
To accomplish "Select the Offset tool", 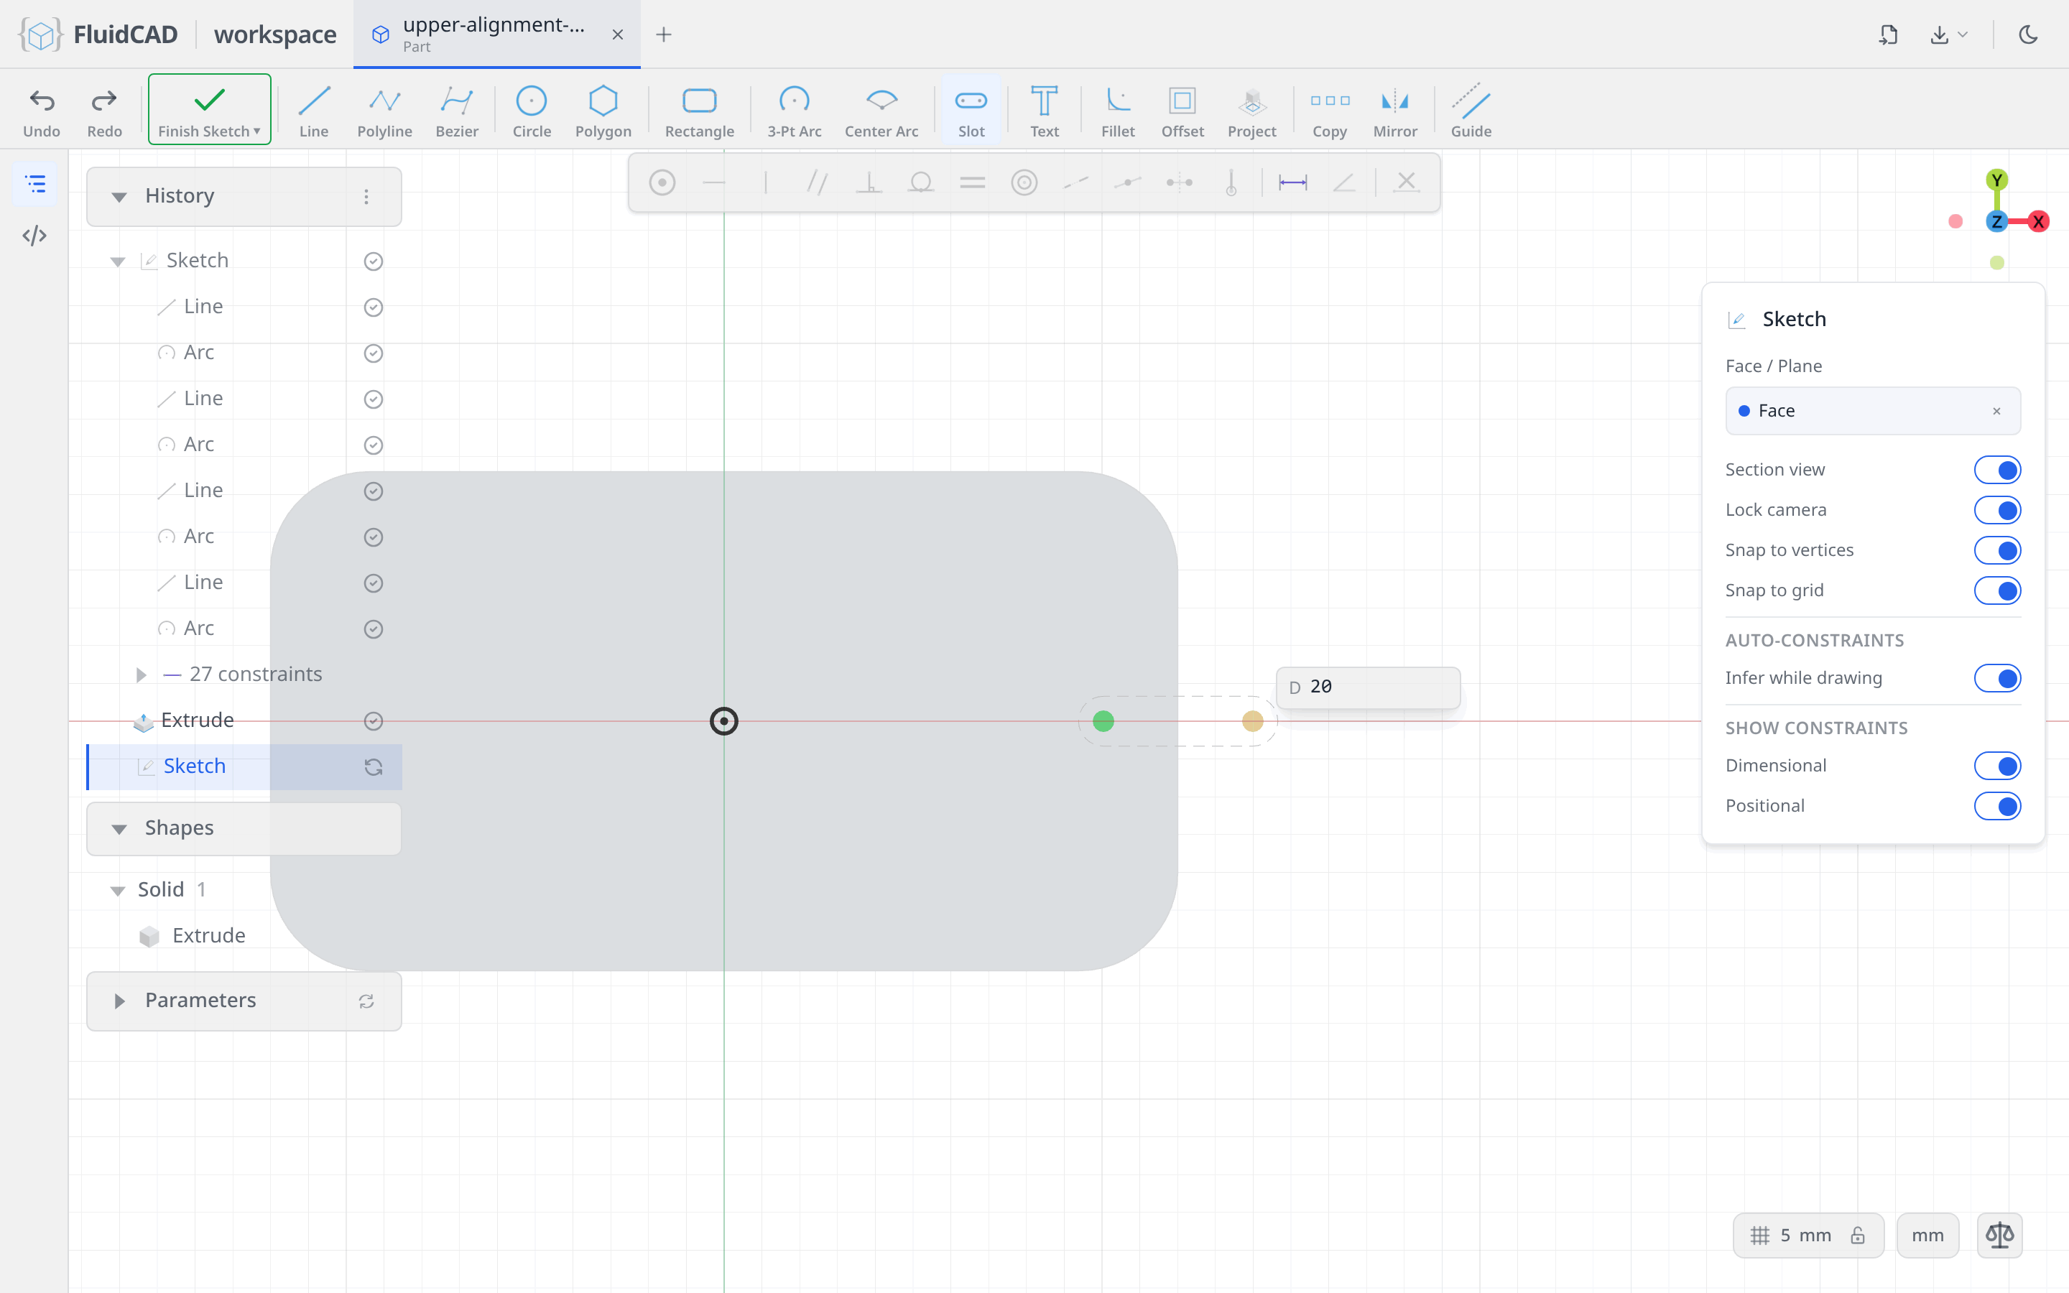I will pos(1182,111).
